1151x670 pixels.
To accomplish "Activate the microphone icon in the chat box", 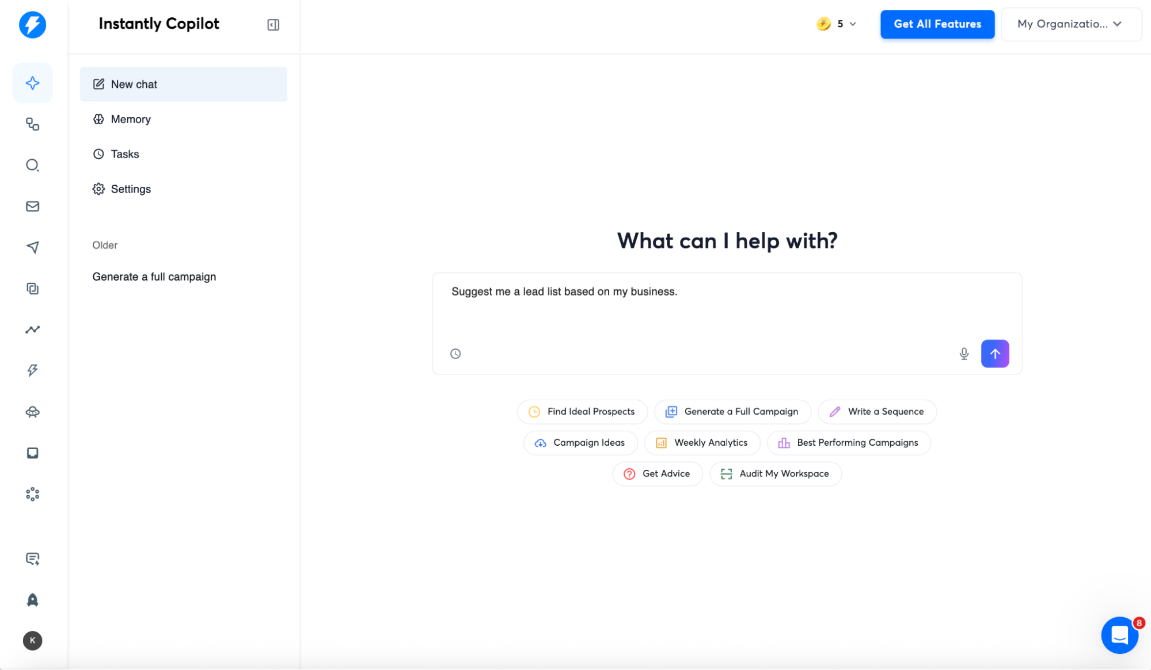I will [x=964, y=354].
